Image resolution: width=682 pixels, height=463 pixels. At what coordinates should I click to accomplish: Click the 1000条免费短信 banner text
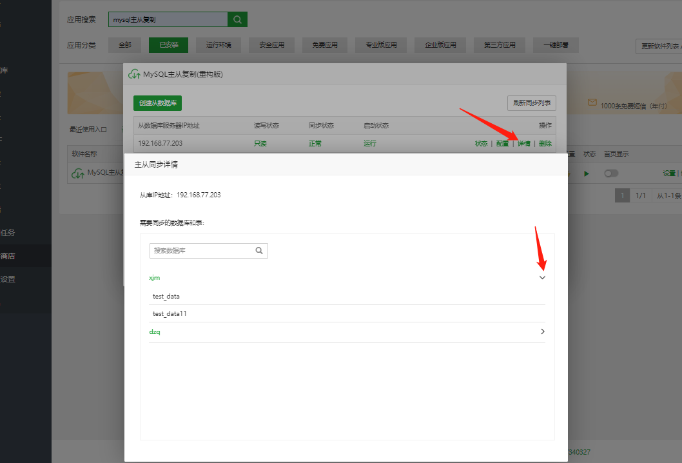click(x=633, y=106)
